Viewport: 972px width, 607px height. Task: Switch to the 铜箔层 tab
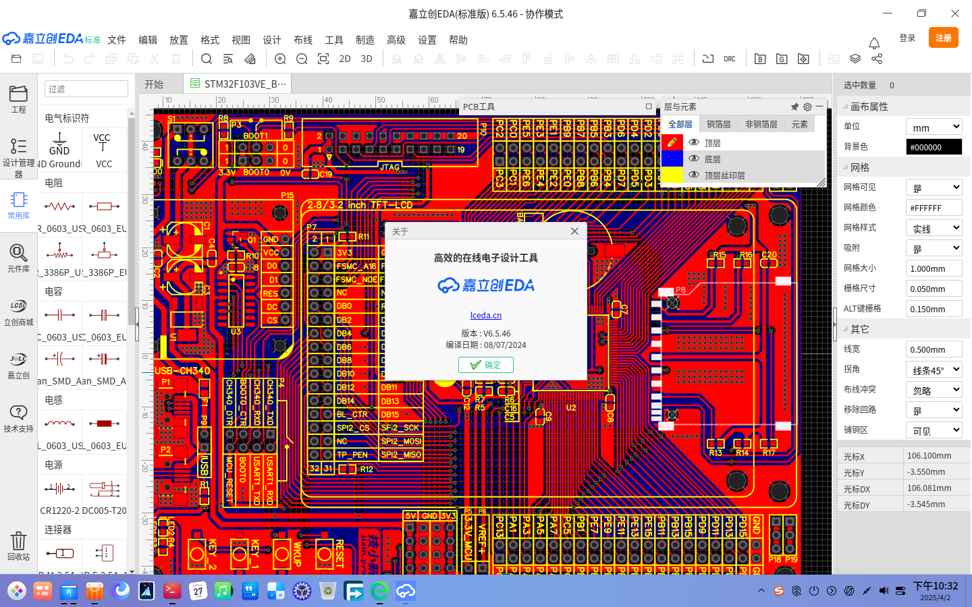pyautogui.click(x=719, y=124)
